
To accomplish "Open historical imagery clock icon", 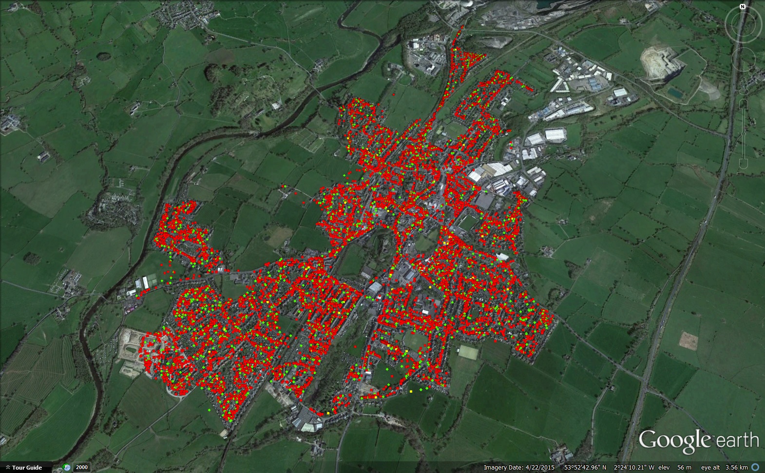I will click(x=66, y=467).
